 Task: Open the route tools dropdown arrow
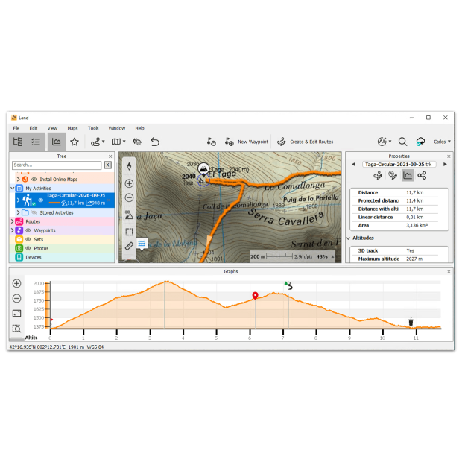(103, 142)
